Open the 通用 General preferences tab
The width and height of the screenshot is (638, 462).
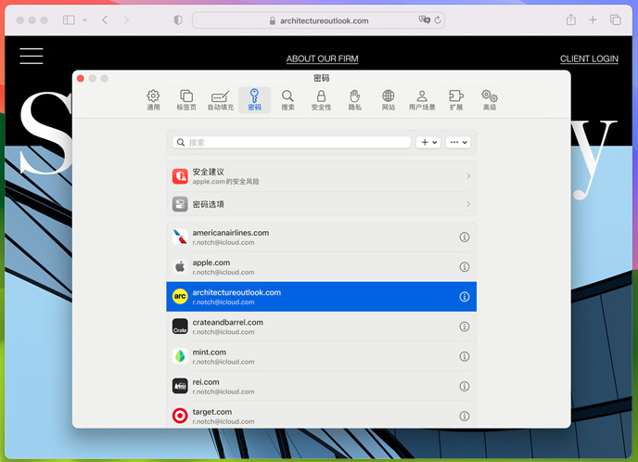click(153, 100)
